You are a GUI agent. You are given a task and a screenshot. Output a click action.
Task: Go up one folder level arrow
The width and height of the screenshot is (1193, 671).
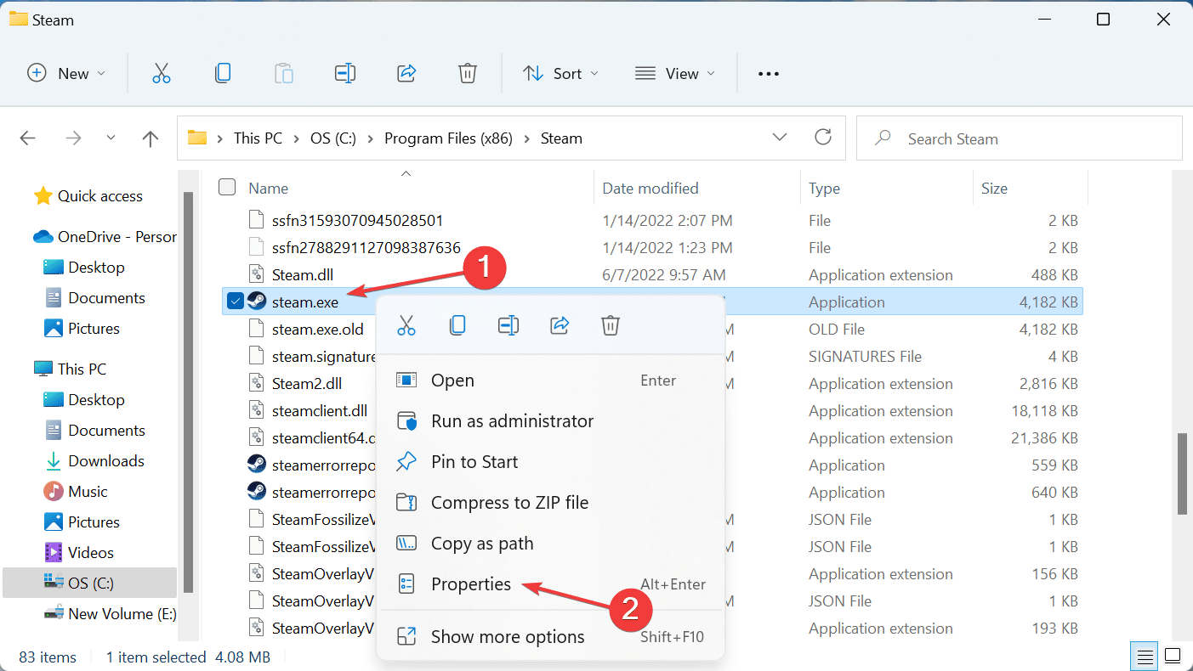tap(151, 138)
